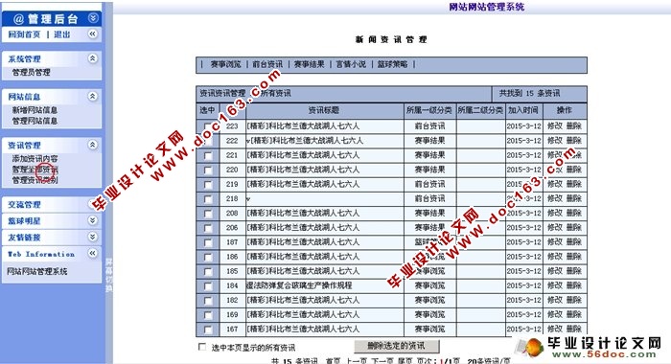The image size is (671, 364).
Task: Click 删除选定的资讯 button
Action: click(397, 346)
